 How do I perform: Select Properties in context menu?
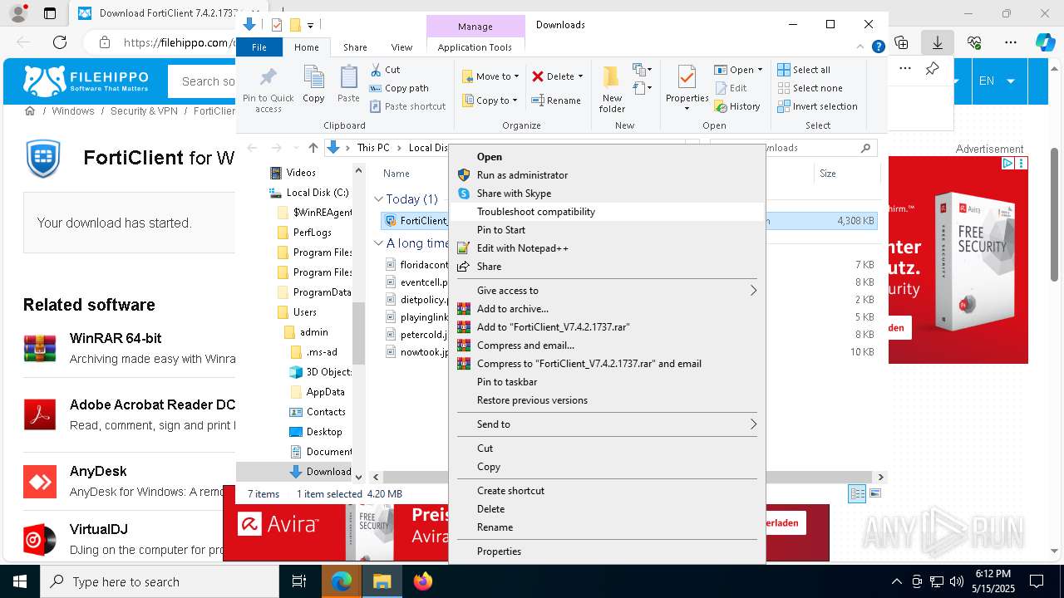(607, 551)
